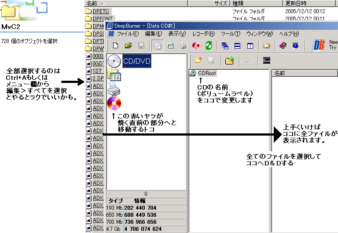
Task: Open the explorer folder toolbar icon
Action: coord(266,46)
